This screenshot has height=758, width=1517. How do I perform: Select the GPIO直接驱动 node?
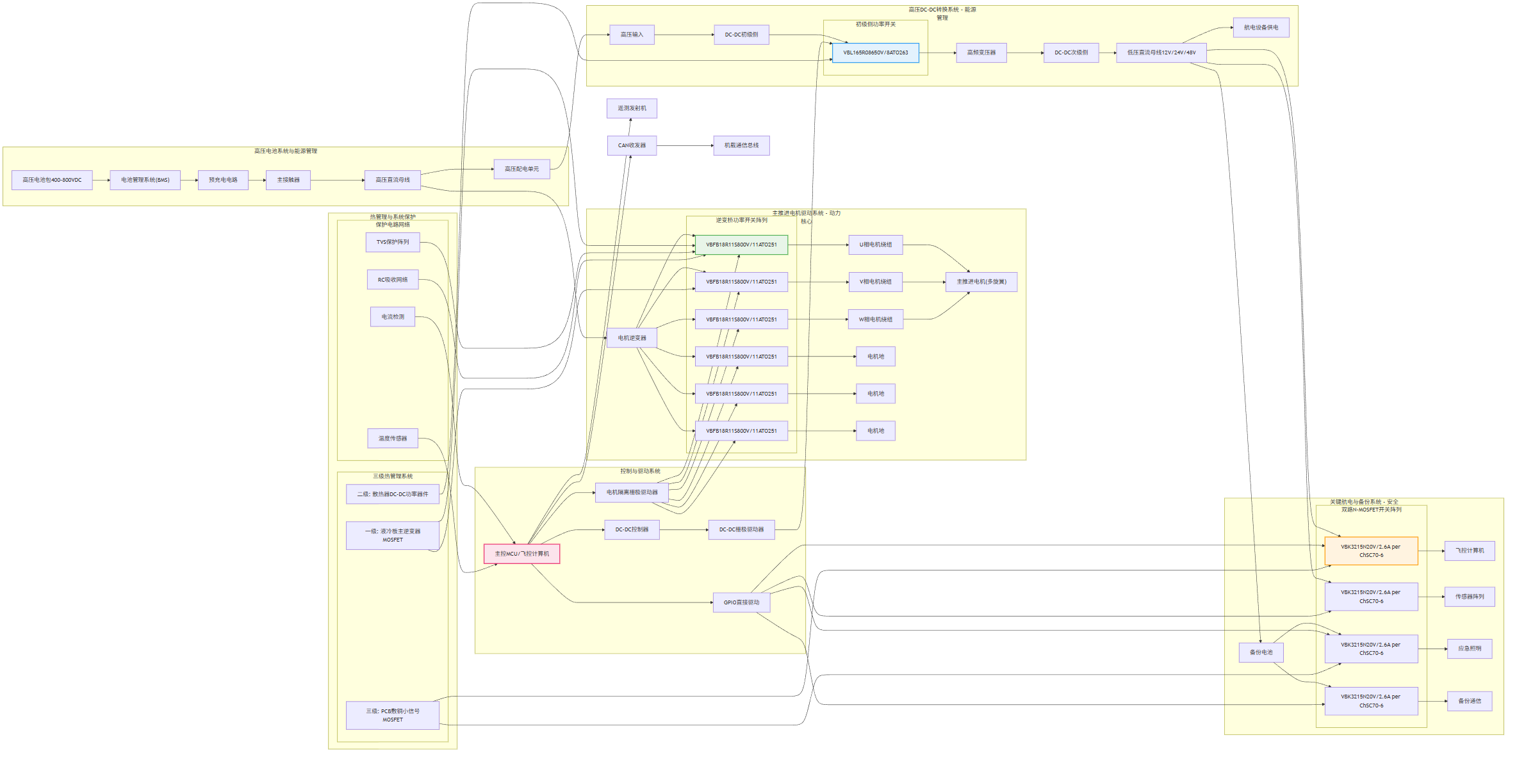click(x=741, y=602)
